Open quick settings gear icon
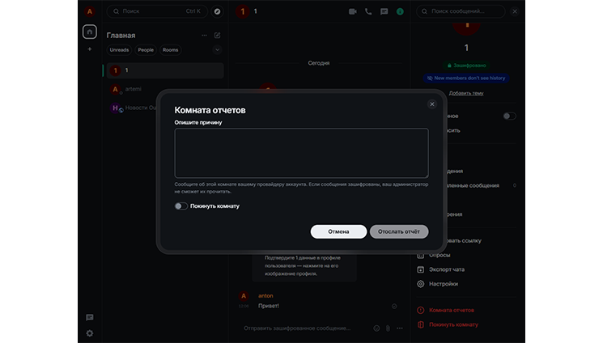Screen dimensions: 603x343 point(90,332)
